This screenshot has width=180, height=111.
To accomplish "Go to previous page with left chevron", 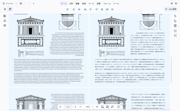I will tap(61, 107).
